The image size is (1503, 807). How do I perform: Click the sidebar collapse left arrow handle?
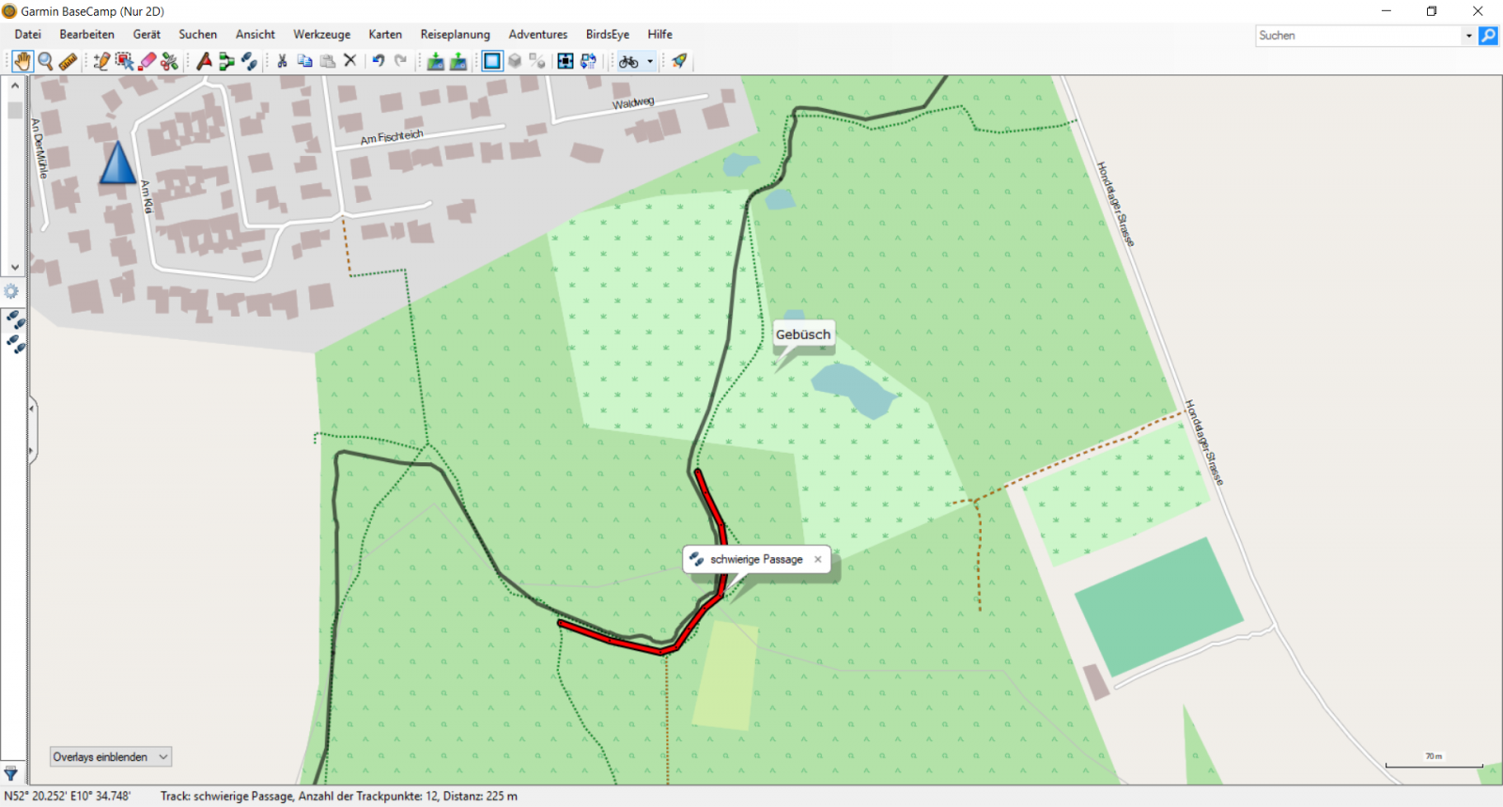32,408
